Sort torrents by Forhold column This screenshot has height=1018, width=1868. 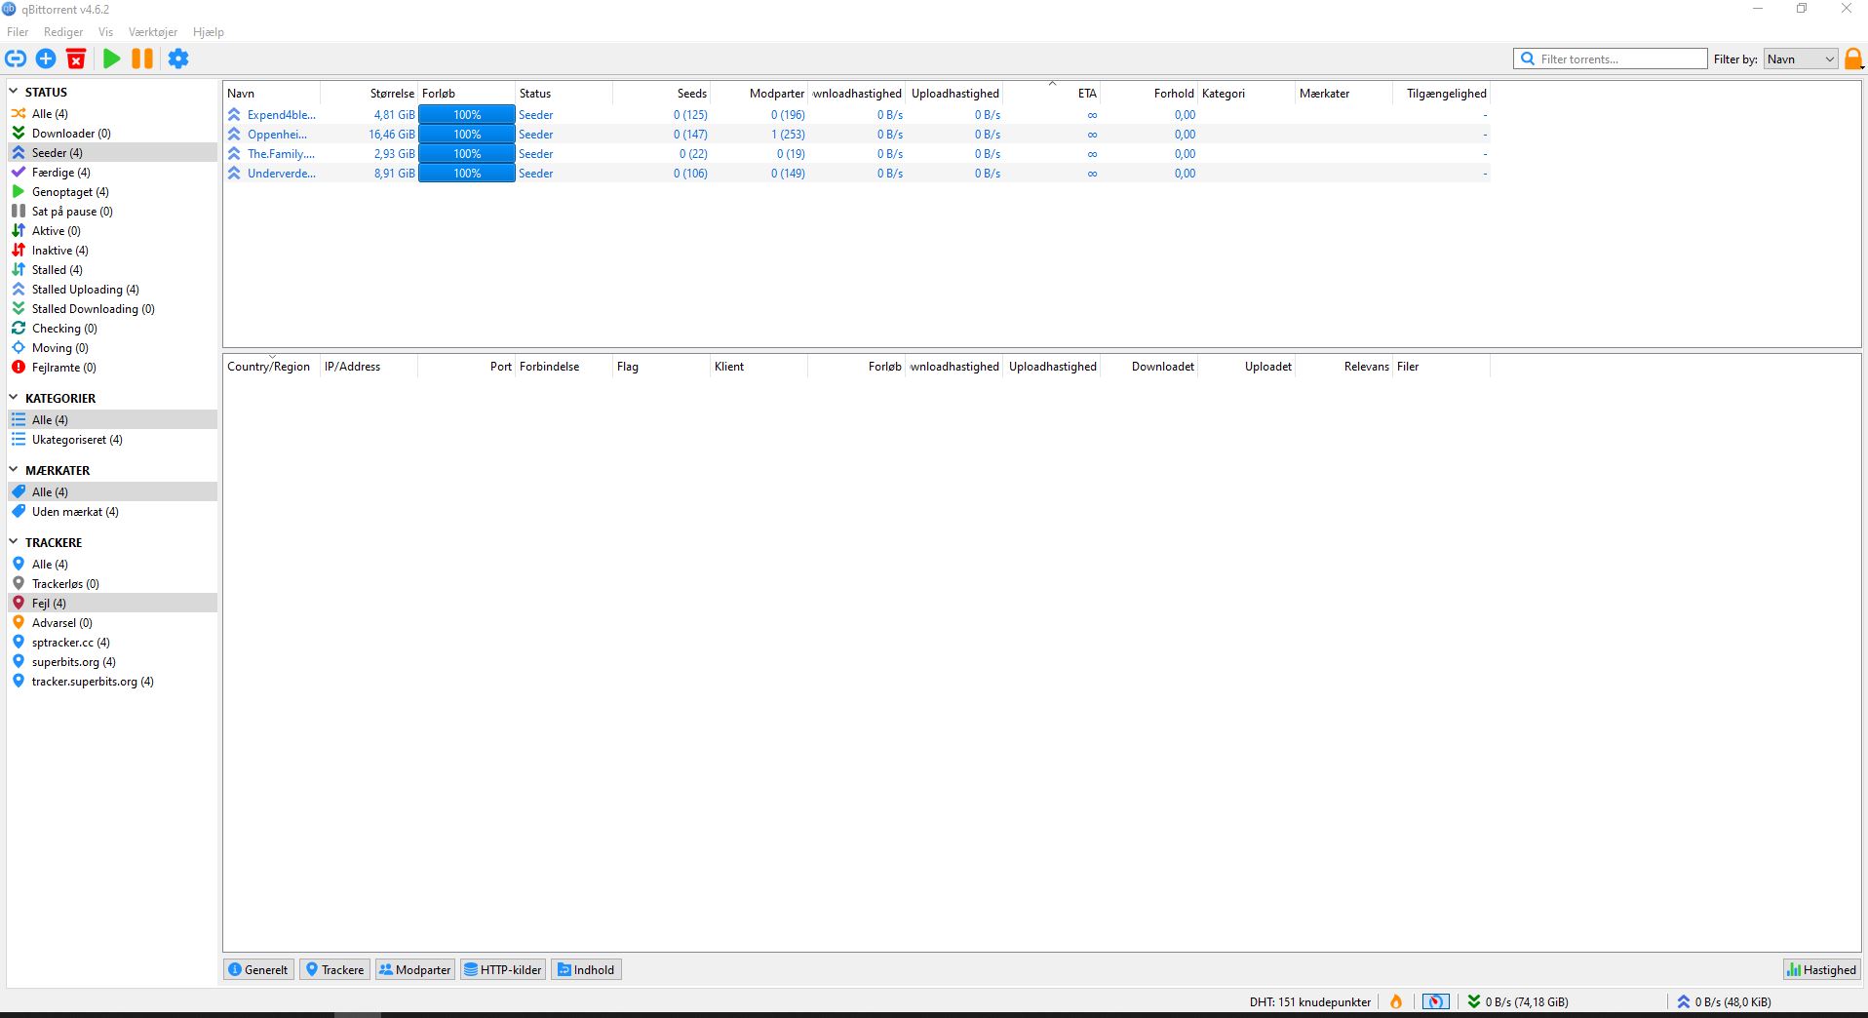1149,94
